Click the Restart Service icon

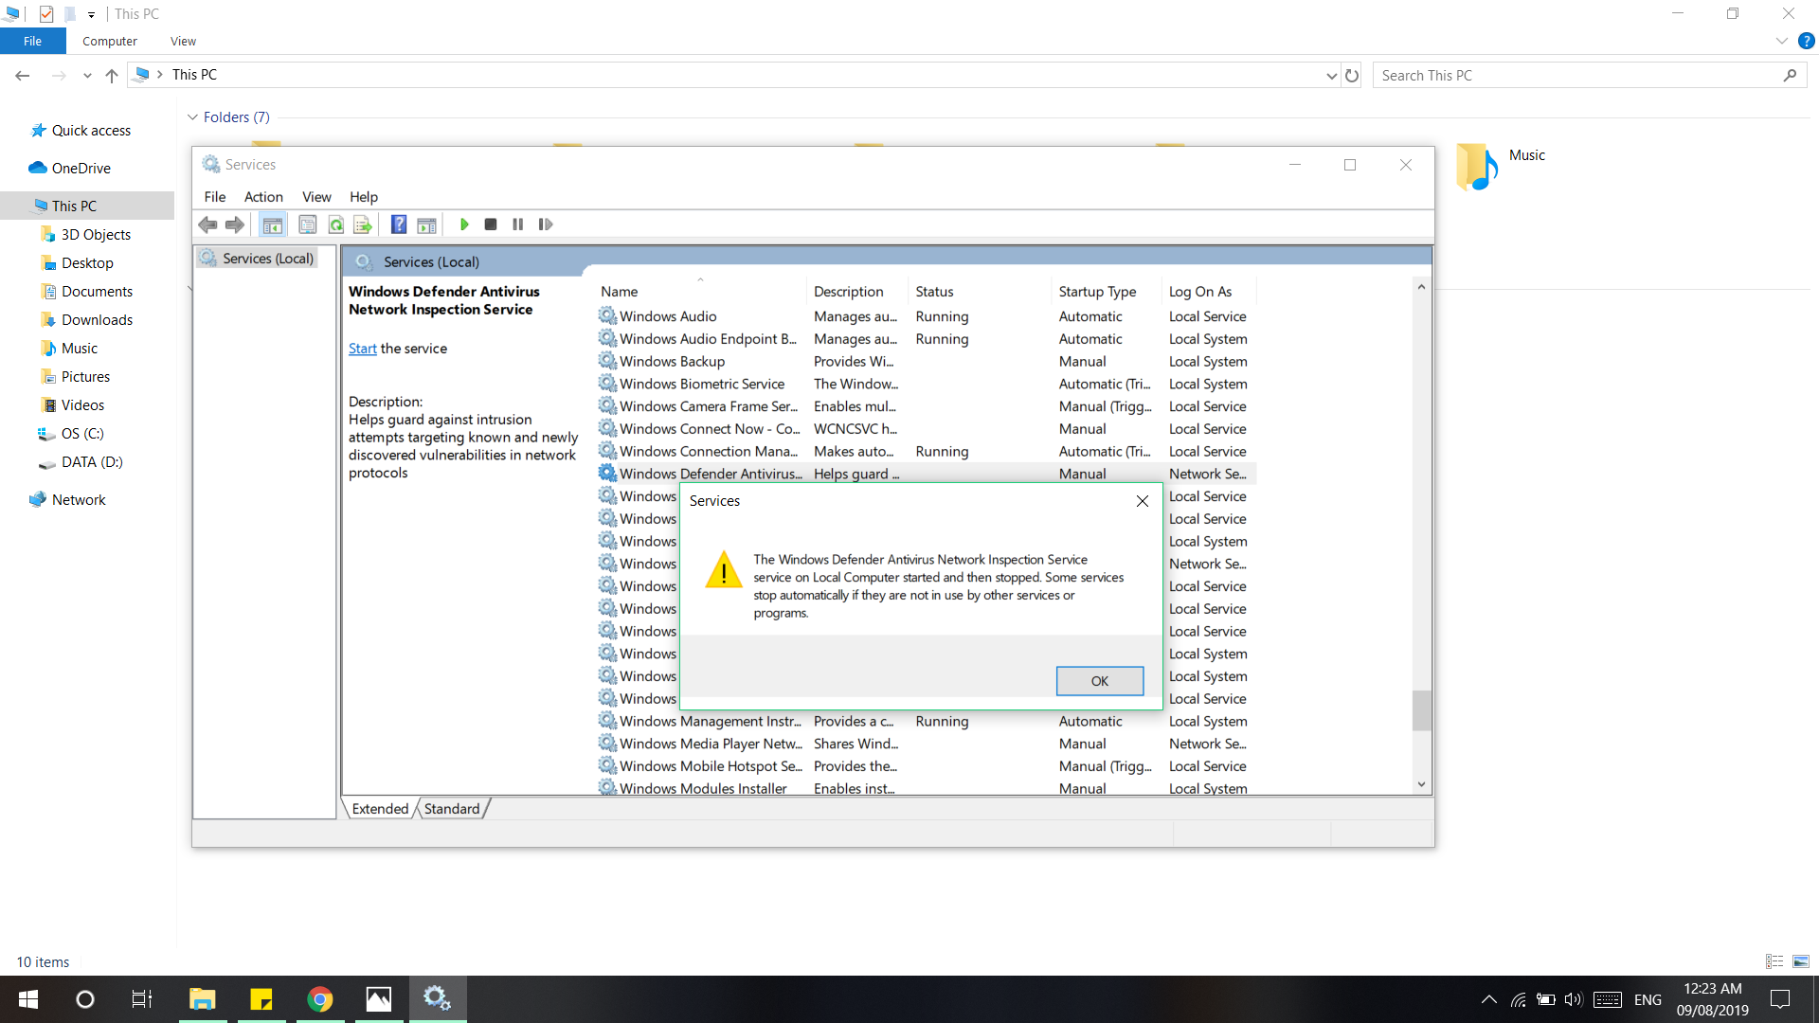click(x=546, y=224)
